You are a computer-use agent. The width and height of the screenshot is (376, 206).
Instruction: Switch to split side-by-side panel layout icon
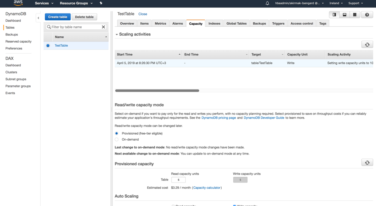pyautogui.click(x=334, y=15)
